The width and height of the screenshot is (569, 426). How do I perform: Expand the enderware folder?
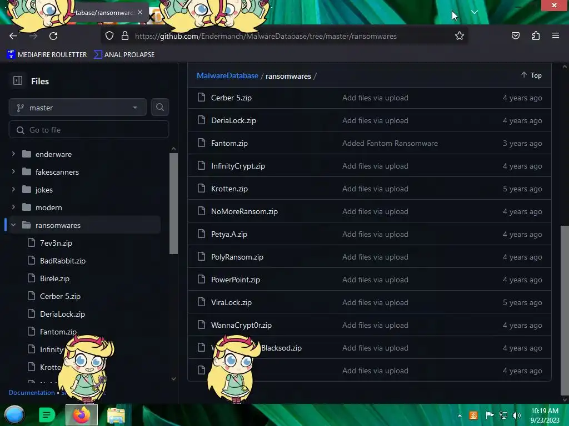[13, 154]
